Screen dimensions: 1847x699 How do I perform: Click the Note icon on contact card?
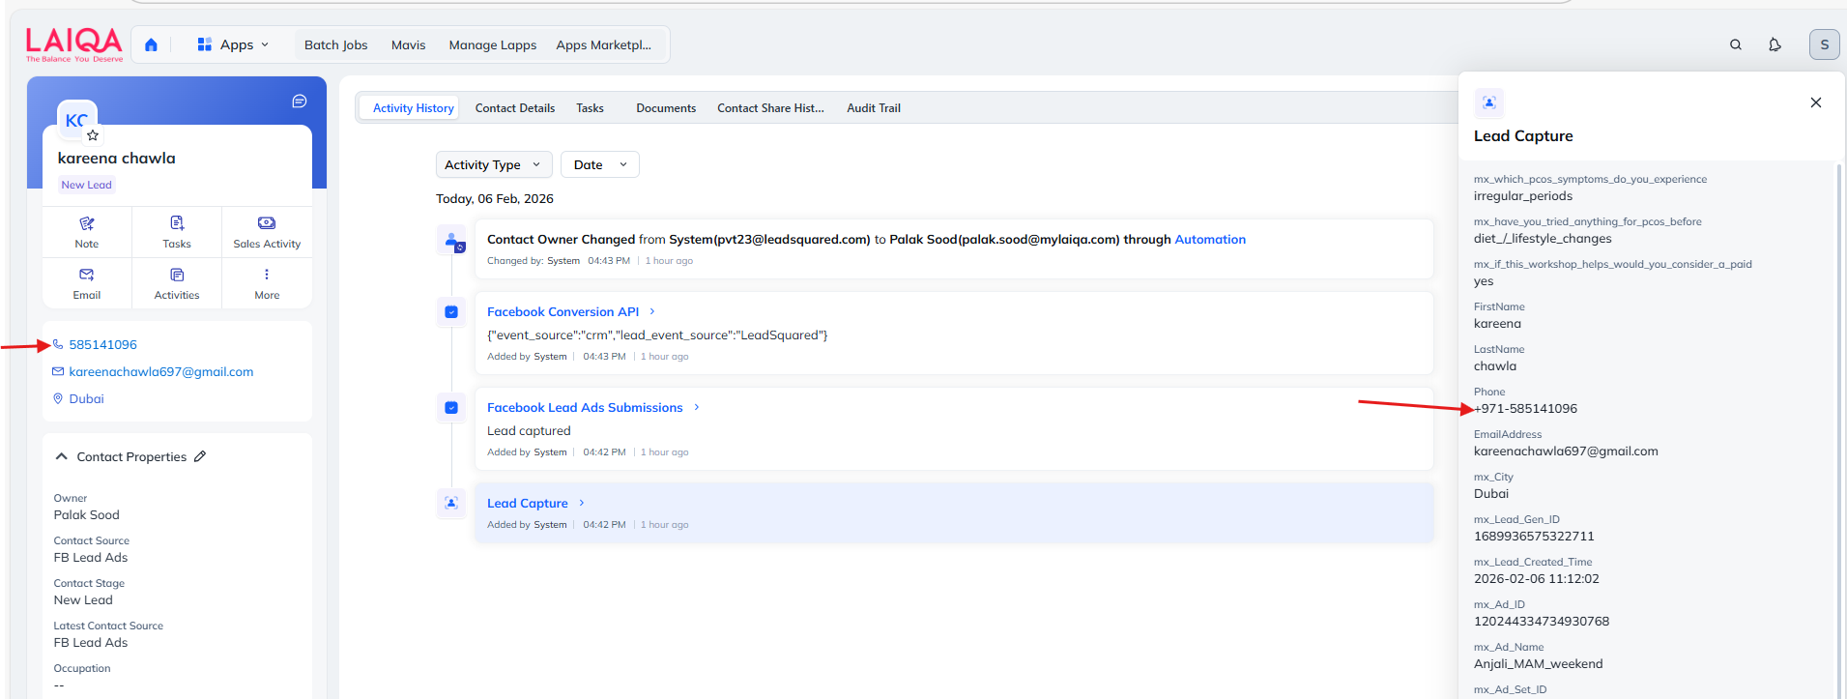[x=87, y=223]
